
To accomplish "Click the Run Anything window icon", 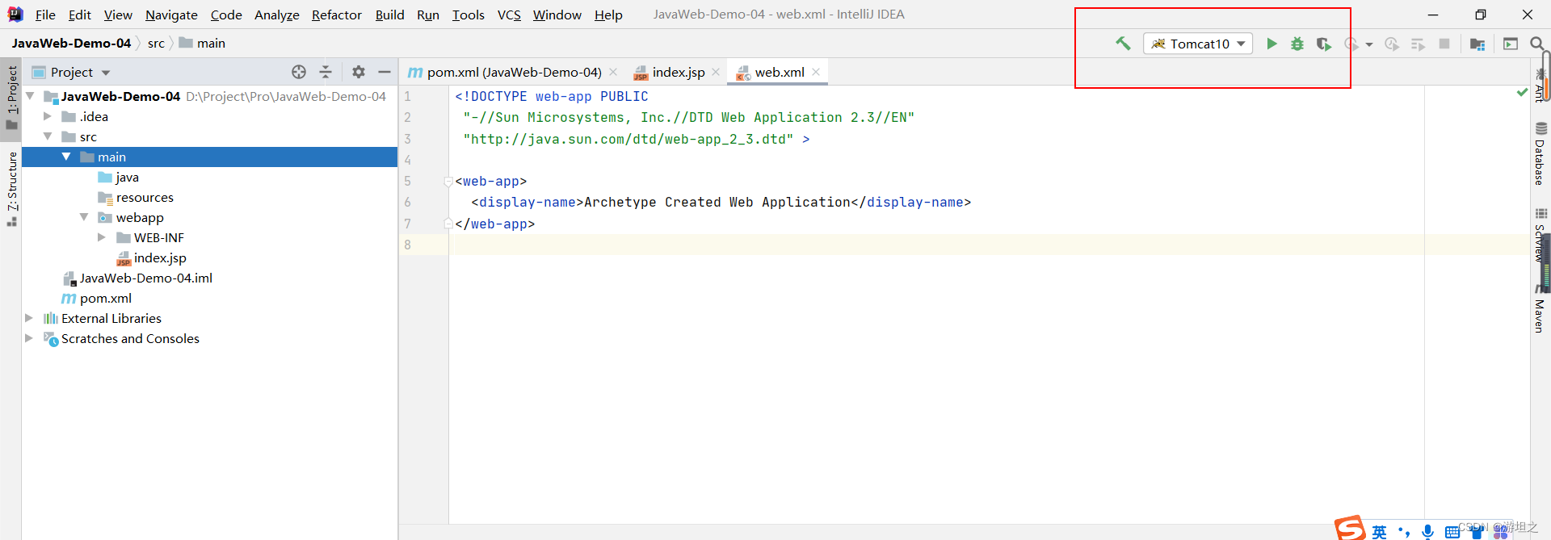I will tap(1511, 44).
